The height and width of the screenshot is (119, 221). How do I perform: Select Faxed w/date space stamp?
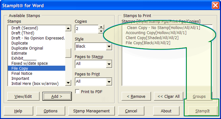pos(36,63)
